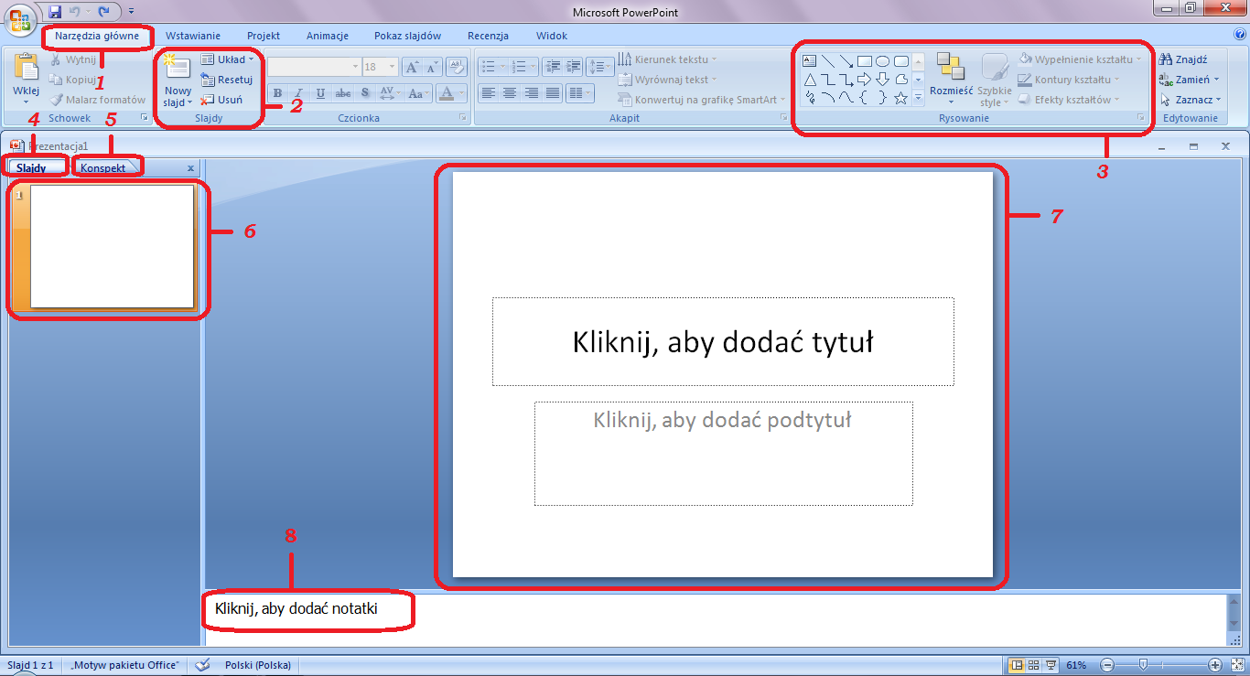
Task: Select the left brace shape
Action: click(x=865, y=98)
